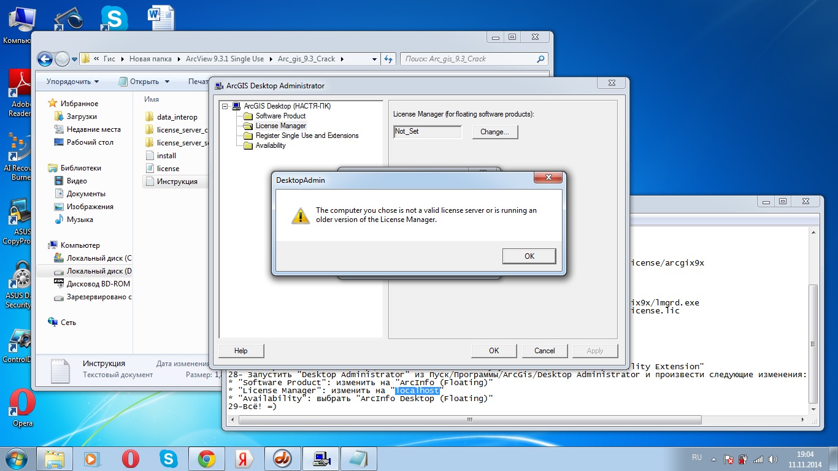The image size is (838, 471).
Task: Select Сеть in the navigation pane
Action: (68, 323)
